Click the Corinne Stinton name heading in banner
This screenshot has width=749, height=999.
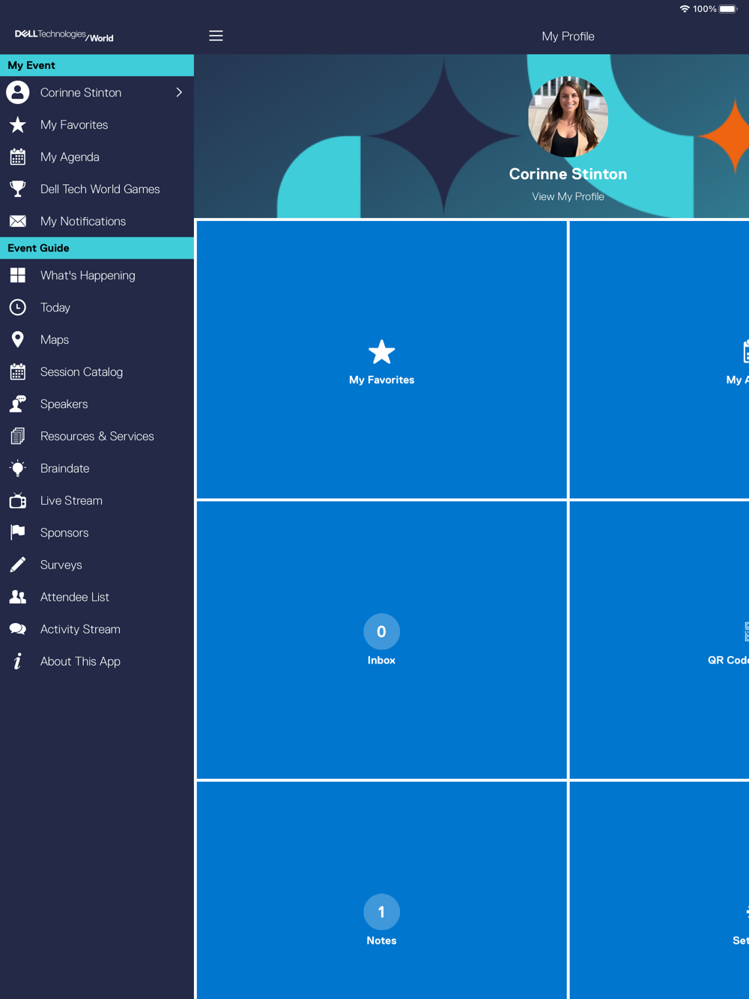(x=568, y=174)
